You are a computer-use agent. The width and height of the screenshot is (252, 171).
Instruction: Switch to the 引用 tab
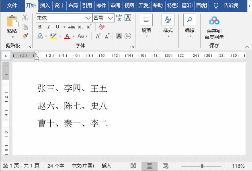[x=87, y=6]
